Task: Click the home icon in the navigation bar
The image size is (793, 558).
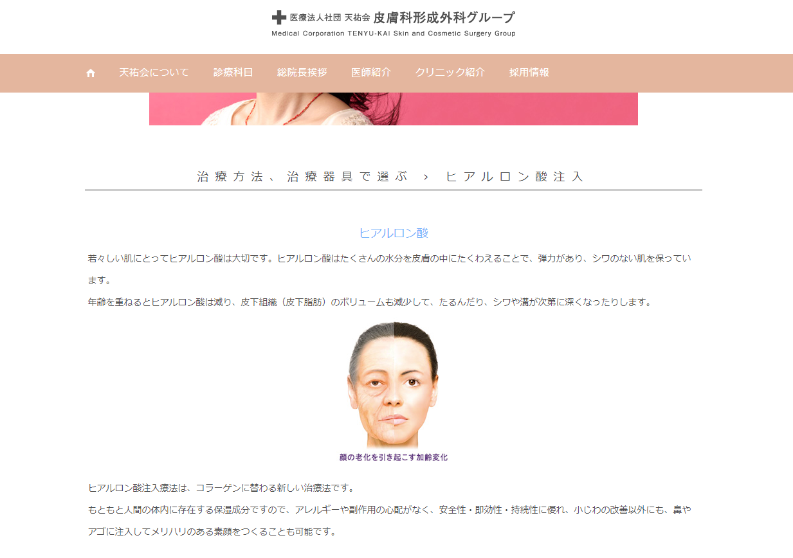Action: (x=90, y=73)
